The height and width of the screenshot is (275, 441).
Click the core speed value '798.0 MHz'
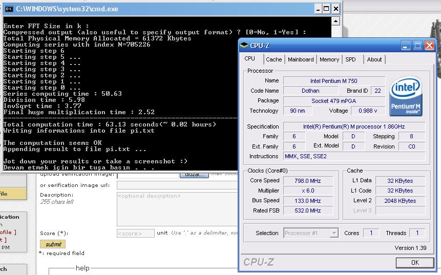pos(308,181)
